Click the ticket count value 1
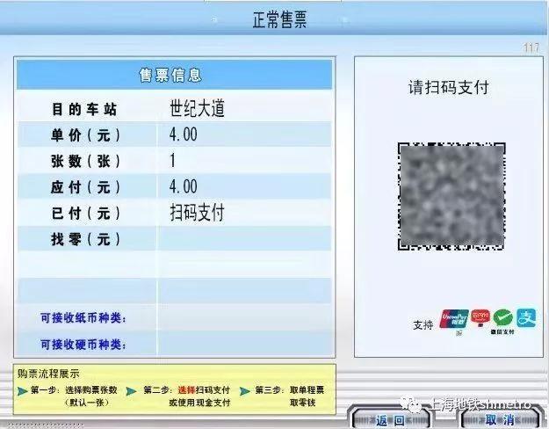This screenshot has height=429, width=549. pyautogui.click(x=172, y=161)
